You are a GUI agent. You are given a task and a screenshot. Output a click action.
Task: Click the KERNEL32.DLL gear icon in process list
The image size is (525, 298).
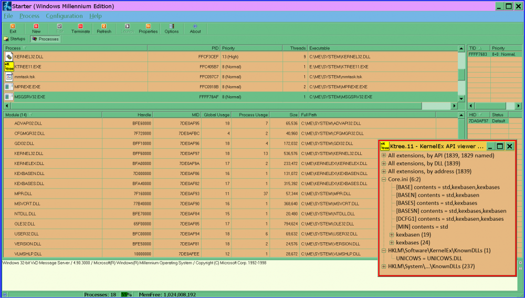(x=9, y=56)
